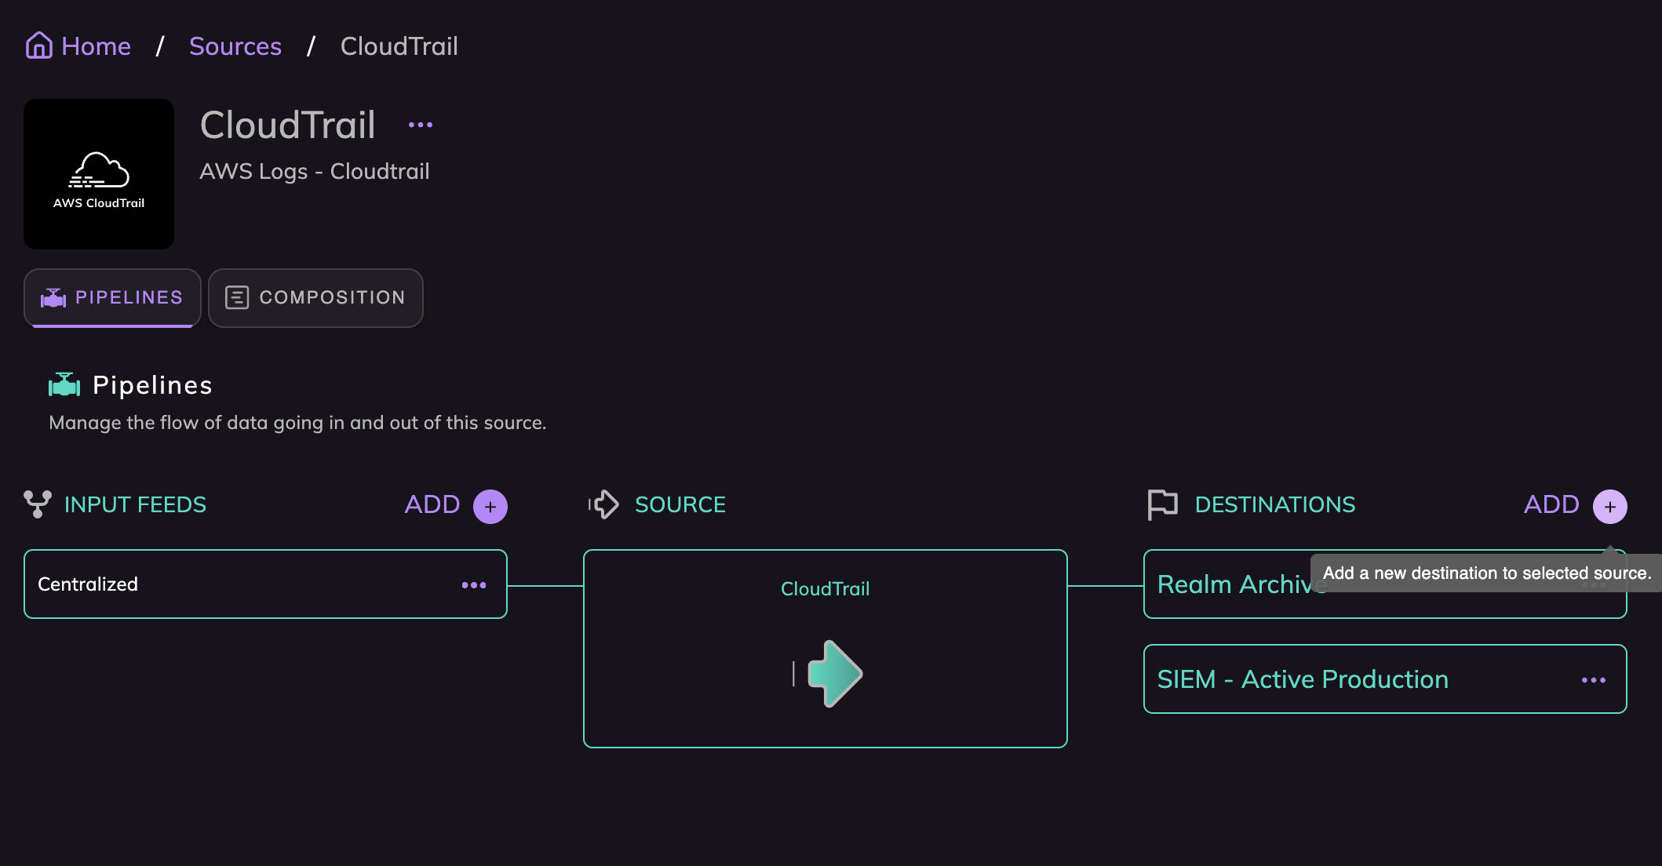The width and height of the screenshot is (1662, 866).
Task: Select the Centralized input feed
Action: (x=265, y=584)
